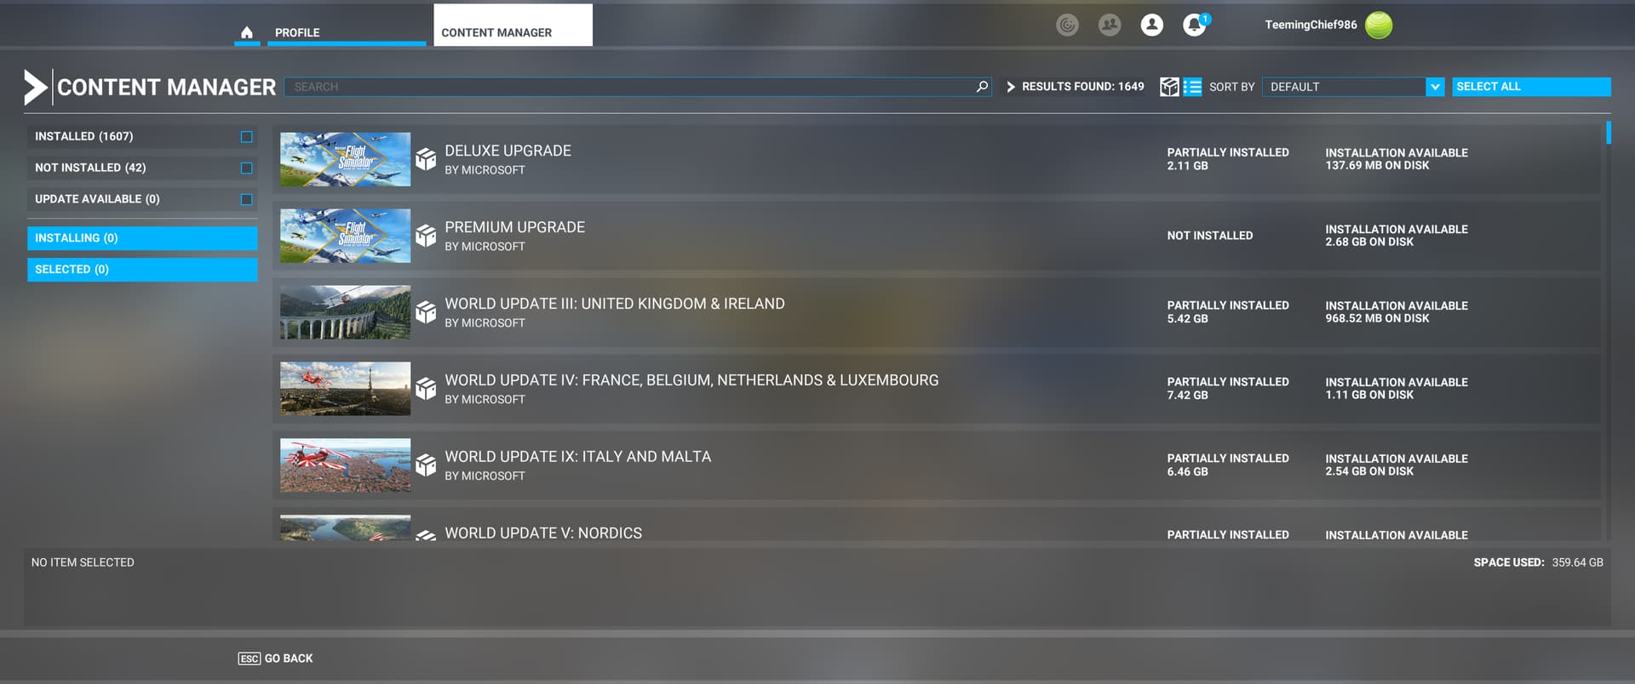Click SELECT ALL button
This screenshot has width=1635, height=684.
(x=1531, y=87)
